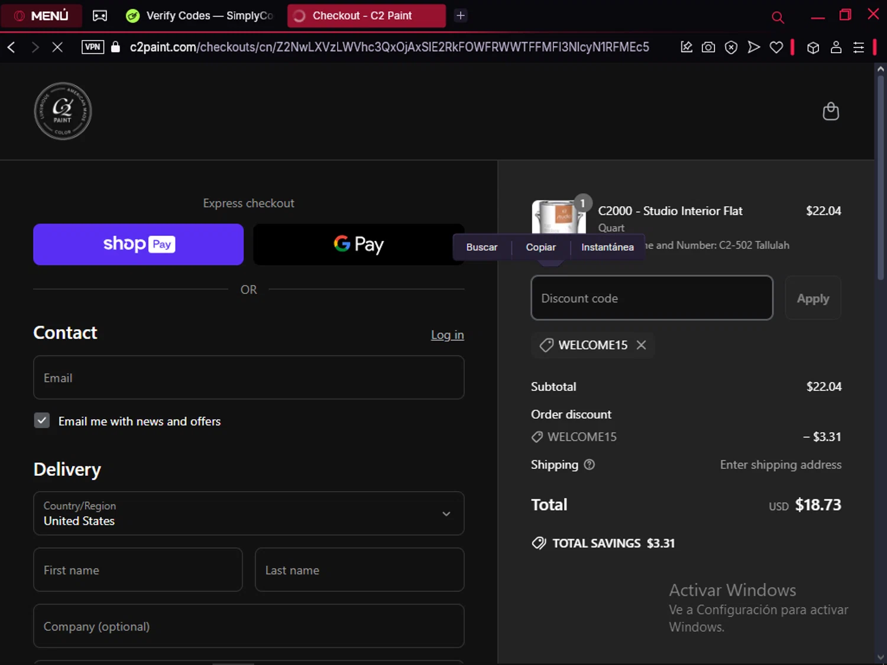Go back to previous page

(11, 47)
